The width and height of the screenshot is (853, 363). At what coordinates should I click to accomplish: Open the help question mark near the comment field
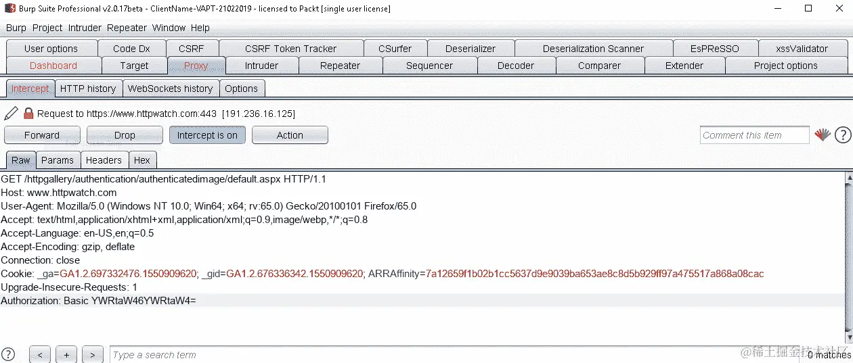coord(843,135)
